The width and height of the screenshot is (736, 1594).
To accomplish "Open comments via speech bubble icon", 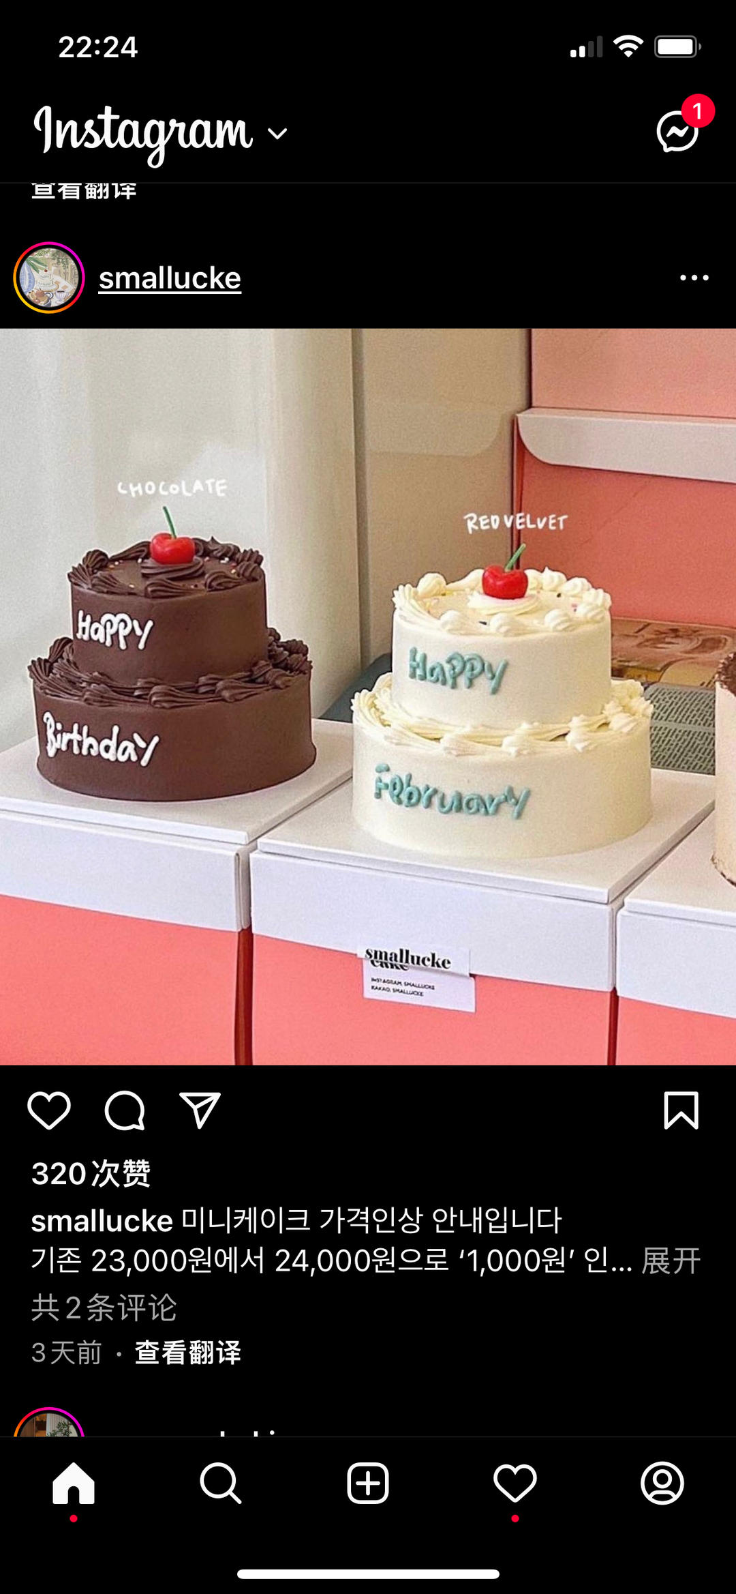I will pyautogui.click(x=125, y=1110).
